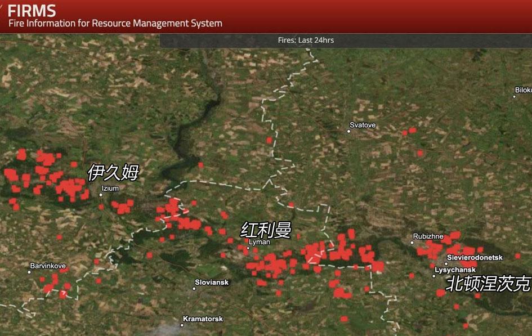Click the Barvinkove city label

point(48,266)
